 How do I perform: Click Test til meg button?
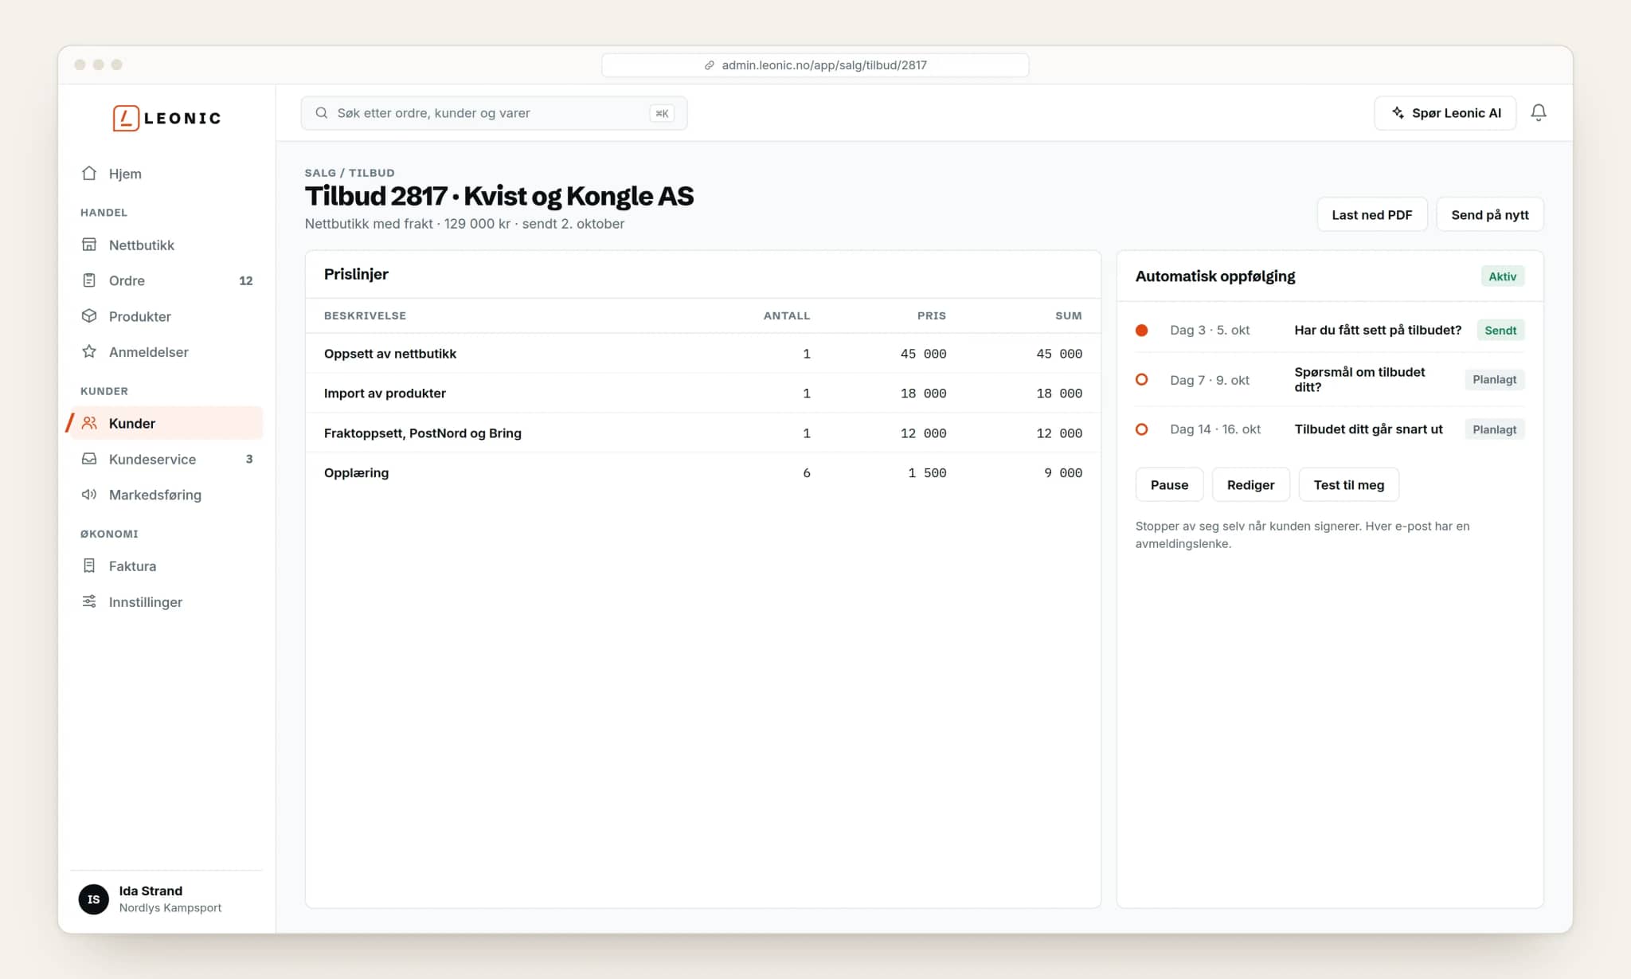1348,484
